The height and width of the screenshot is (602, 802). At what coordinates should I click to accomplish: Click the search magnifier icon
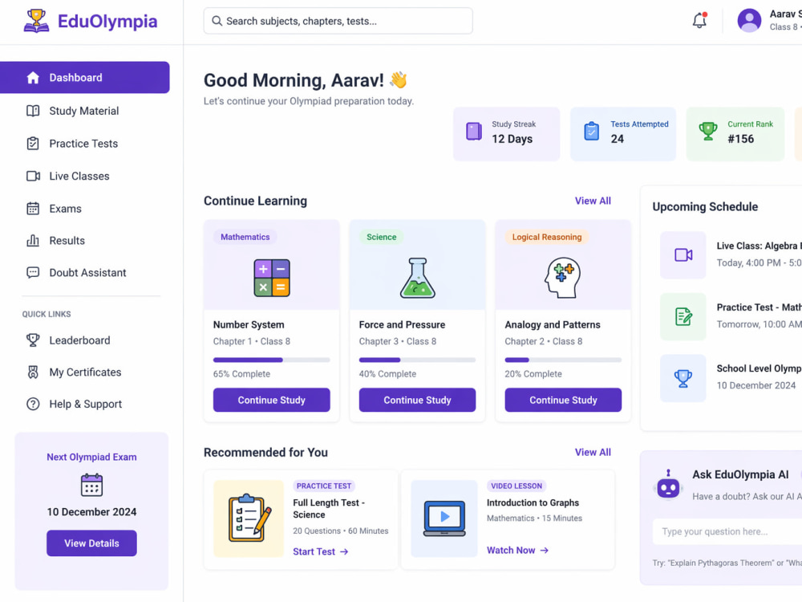tap(217, 21)
